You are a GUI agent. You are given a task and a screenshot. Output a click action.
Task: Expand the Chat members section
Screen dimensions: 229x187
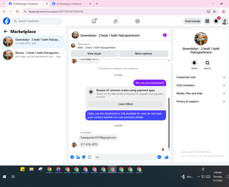[201, 85]
